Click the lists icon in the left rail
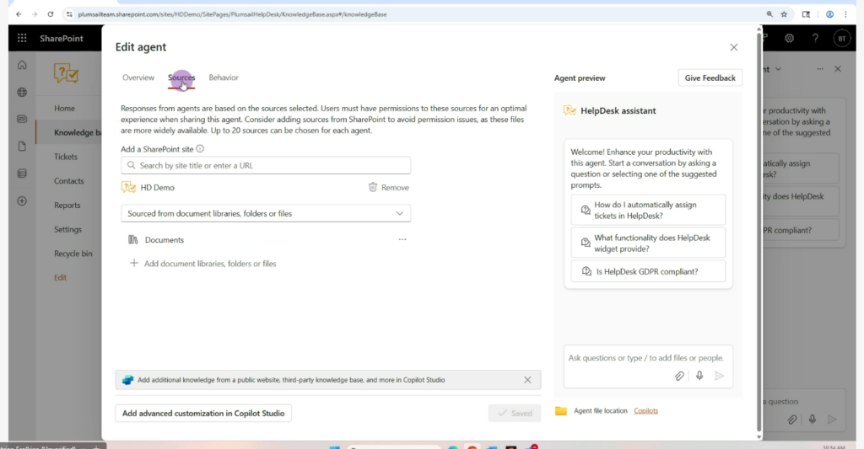The height and width of the screenshot is (449, 864). click(x=22, y=174)
